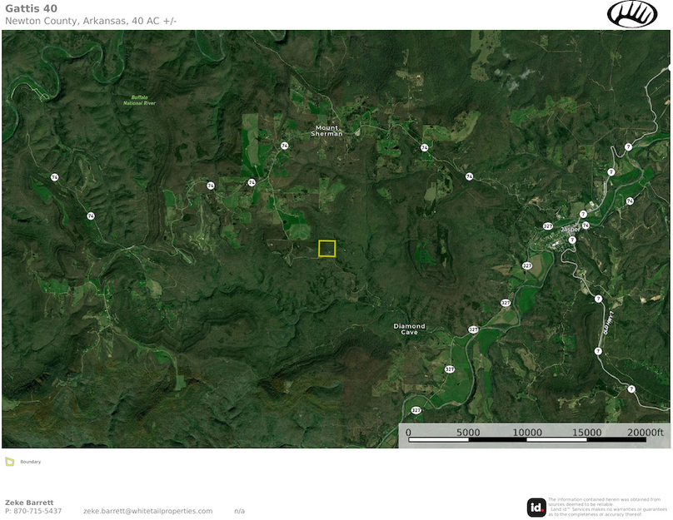Click the 327 marker just left of Jasper
The image size is (673, 520).
547,226
